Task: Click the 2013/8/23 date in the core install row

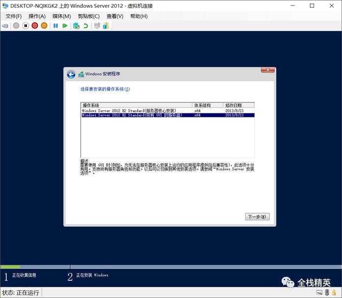Action: click(235, 110)
